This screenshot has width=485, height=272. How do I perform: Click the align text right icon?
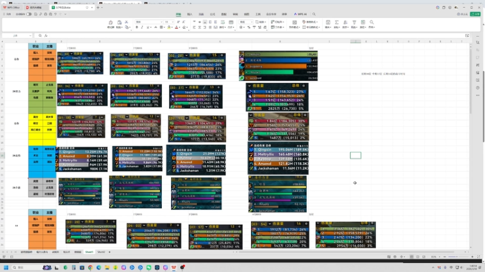tap(205, 27)
